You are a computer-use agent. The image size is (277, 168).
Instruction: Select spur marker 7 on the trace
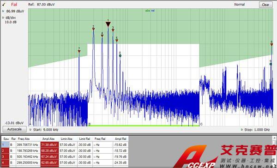click(79, 51)
